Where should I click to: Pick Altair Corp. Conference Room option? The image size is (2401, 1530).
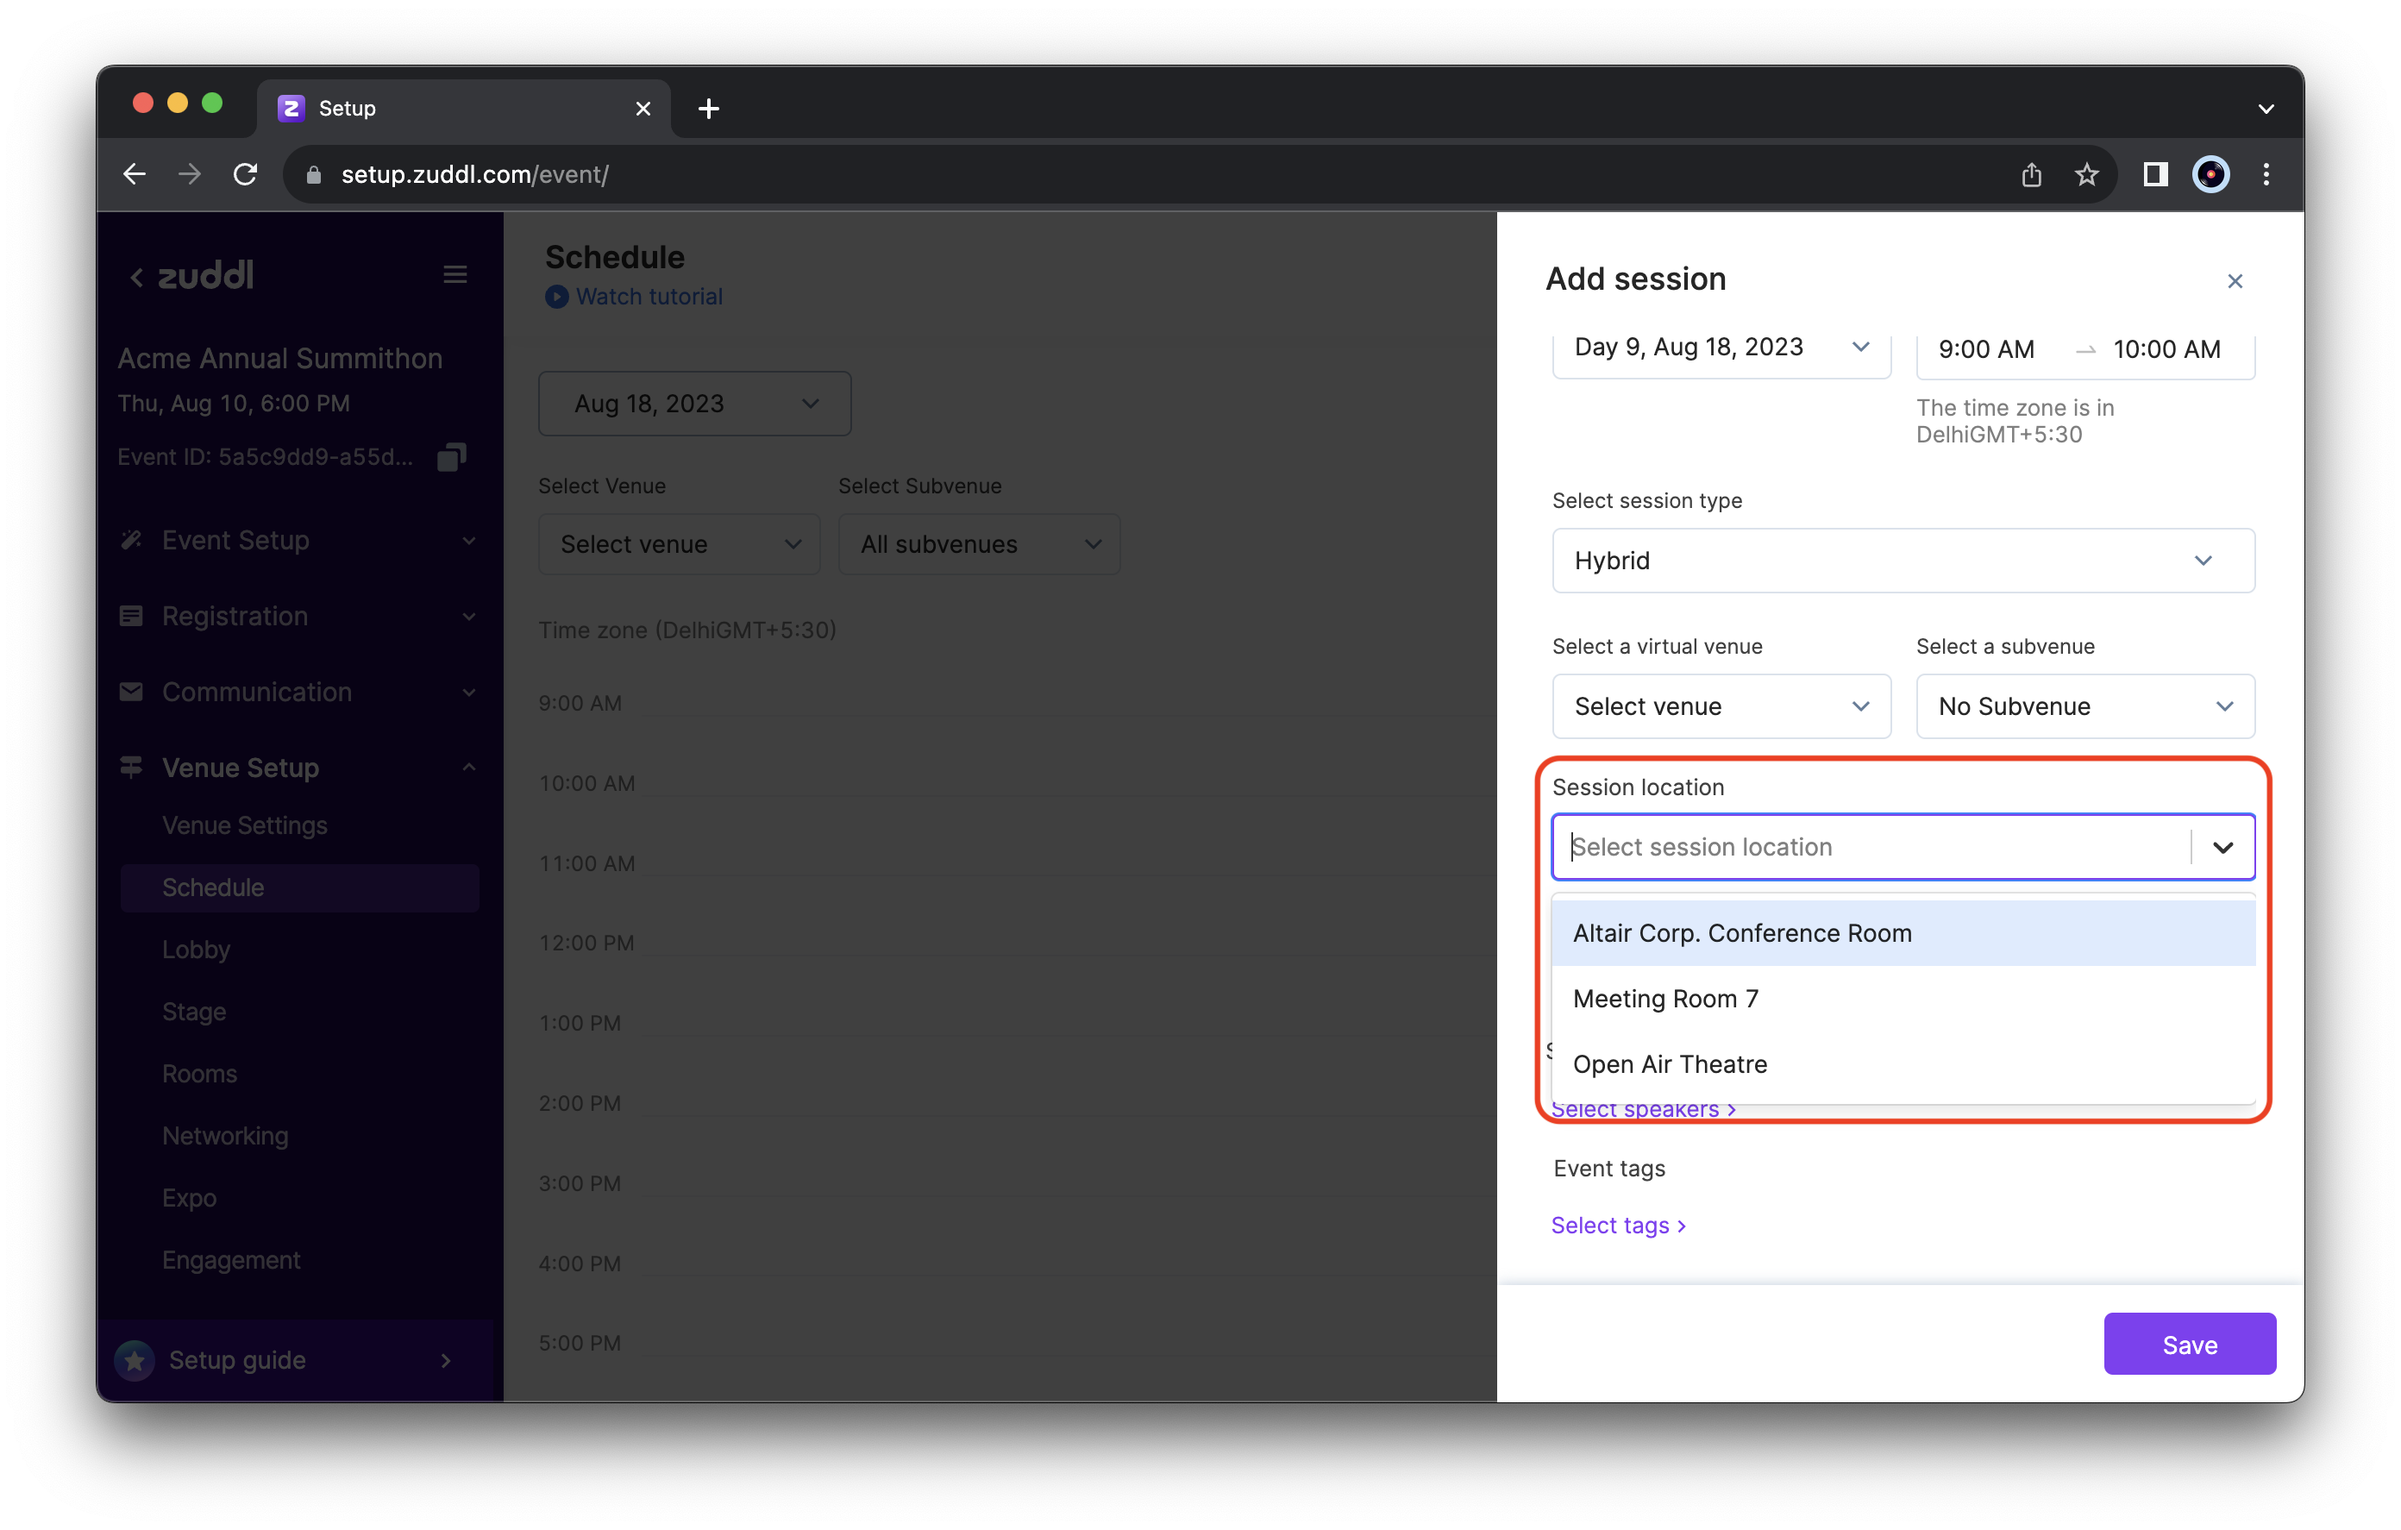(x=1741, y=932)
